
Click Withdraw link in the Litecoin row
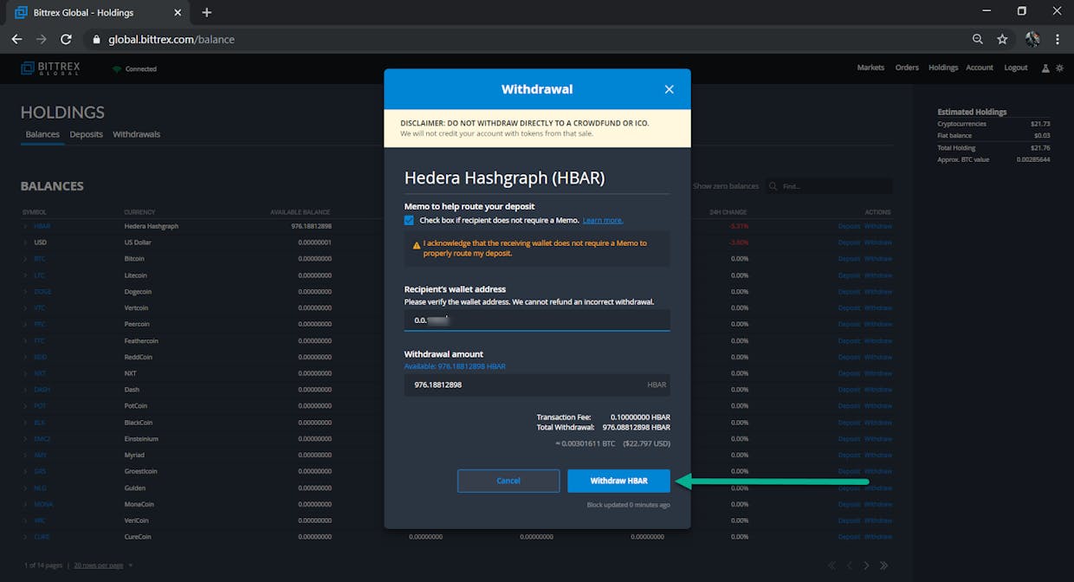pyautogui.click(x=878, y=275)
